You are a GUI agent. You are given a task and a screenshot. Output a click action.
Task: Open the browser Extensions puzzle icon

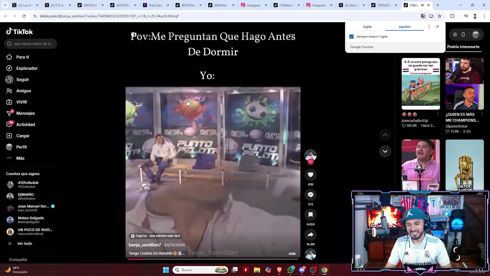pyautogui.click(x=452, y=16)
